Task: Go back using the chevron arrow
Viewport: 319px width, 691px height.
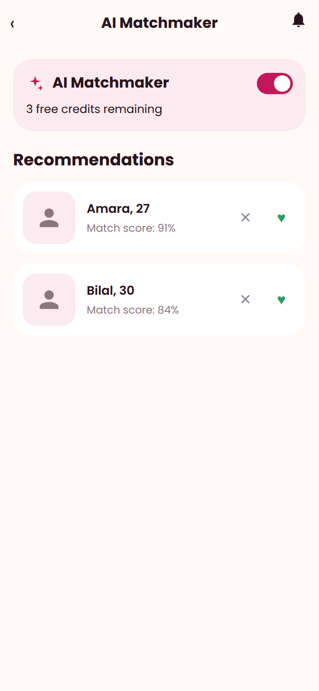Action: click(12, 24)
